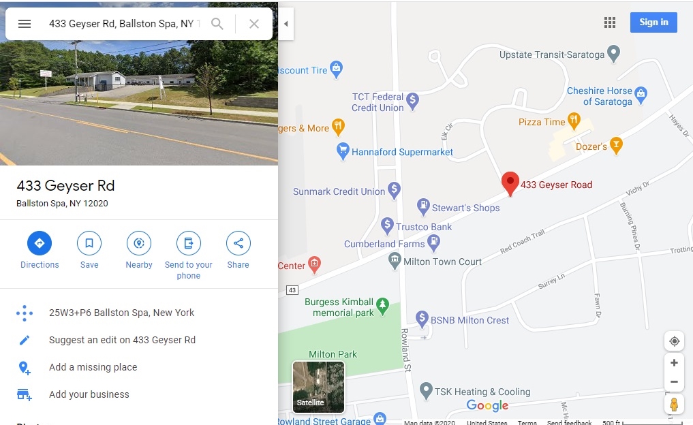Click the search magnifier icon
This screenshot has width=693, height=425.
217,24
